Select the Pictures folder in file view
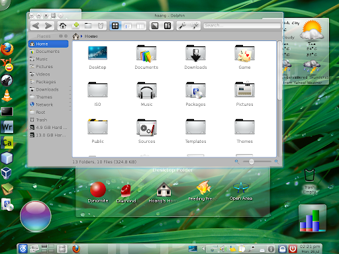The height and width of the screenshot is (254, 339). pyautogui.click(x=244, y=89)
